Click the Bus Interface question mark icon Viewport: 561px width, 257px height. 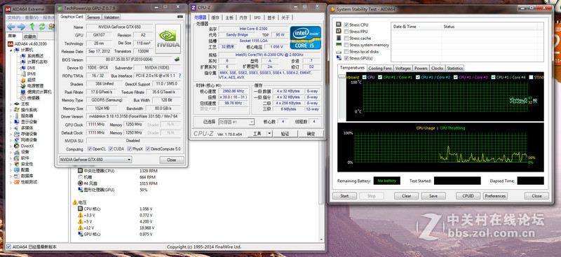180,76
